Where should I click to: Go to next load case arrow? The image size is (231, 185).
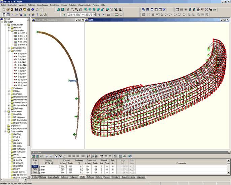[103, 14]
